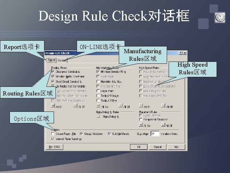Toggle Matched Length Constraints checkbox
This screenshot has height=173, width=230.
141,81
